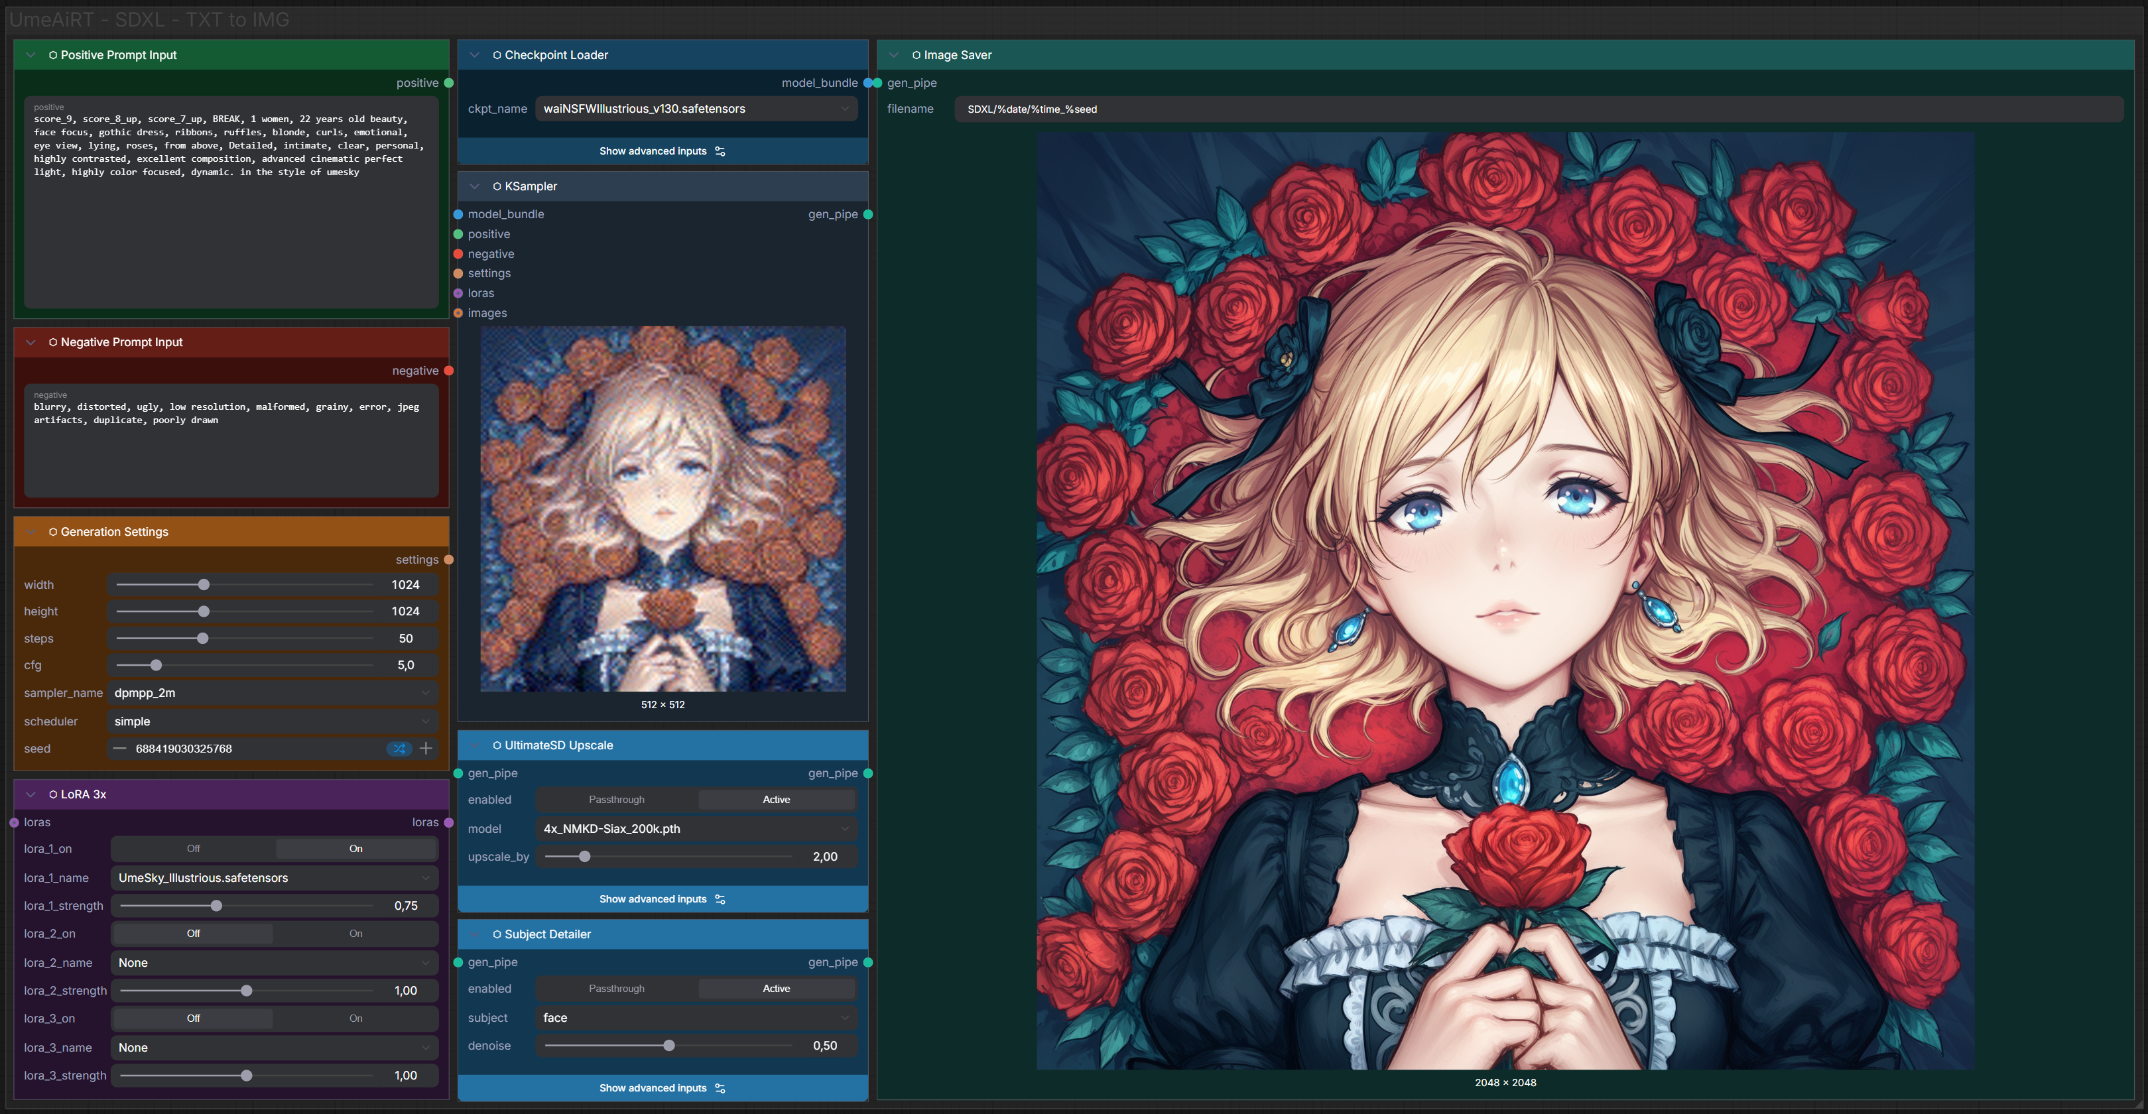2148x1114 pixels.
Task: Open the sampler_name dpmpp_2m dropdown
Action: tap(271, 693)
